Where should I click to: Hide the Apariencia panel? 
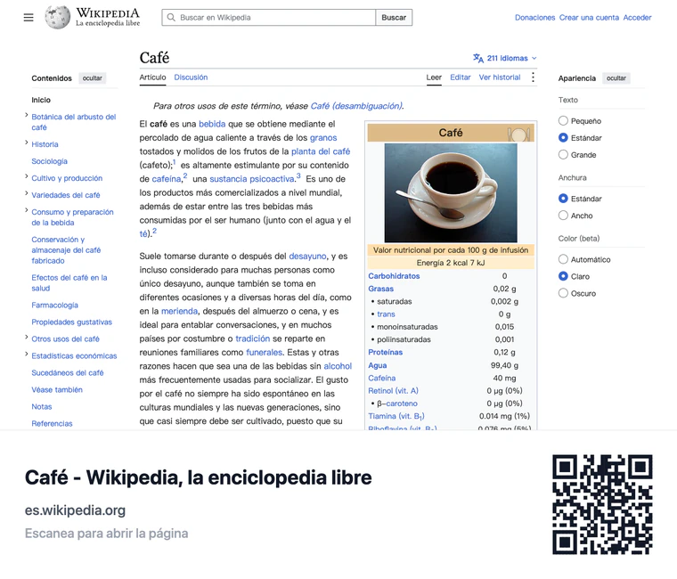tap(616, 78)
